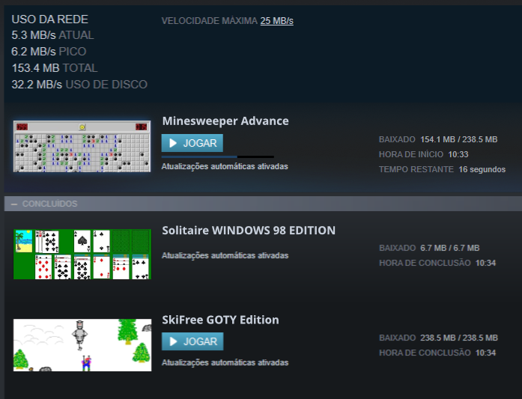Viewport: 522px width, 399px height.
Task: Open the Minesweeper Advance thumbnail image
Action: pos(82,147)
